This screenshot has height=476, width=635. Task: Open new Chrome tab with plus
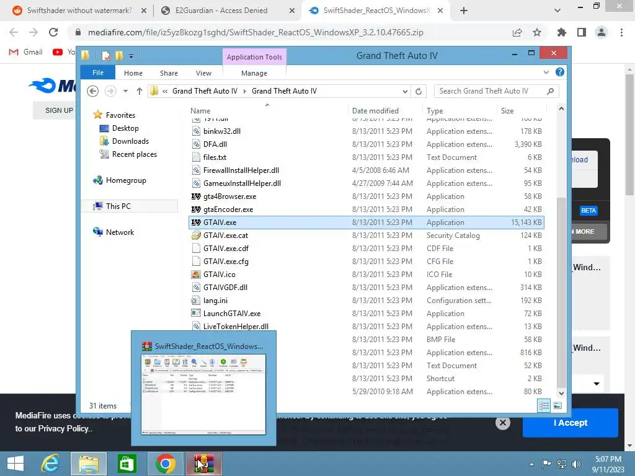(x=464, y=11)
